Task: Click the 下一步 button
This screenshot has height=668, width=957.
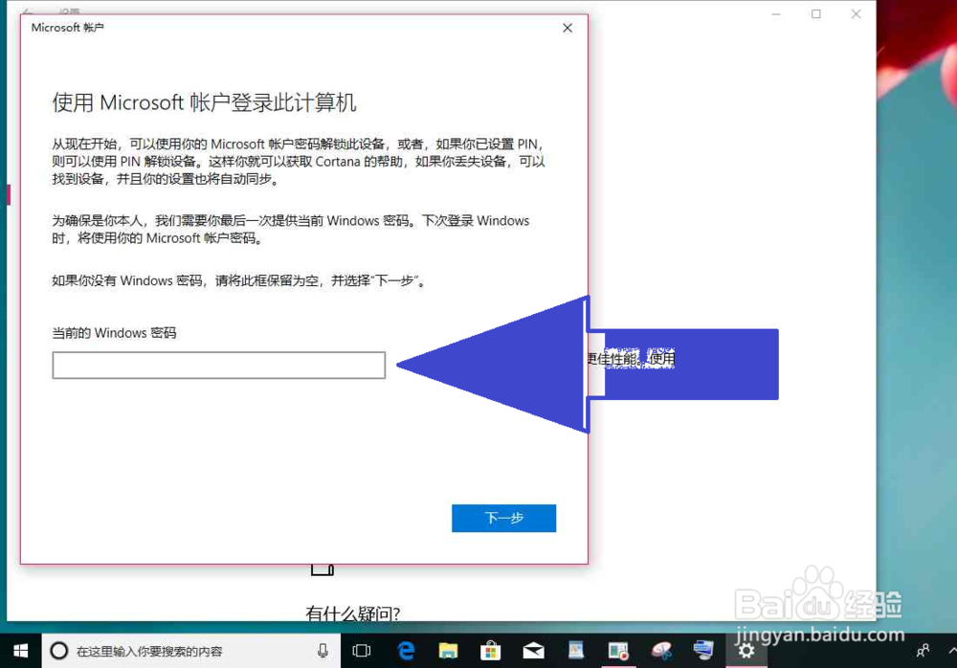Action: click(x=503, y=518)
